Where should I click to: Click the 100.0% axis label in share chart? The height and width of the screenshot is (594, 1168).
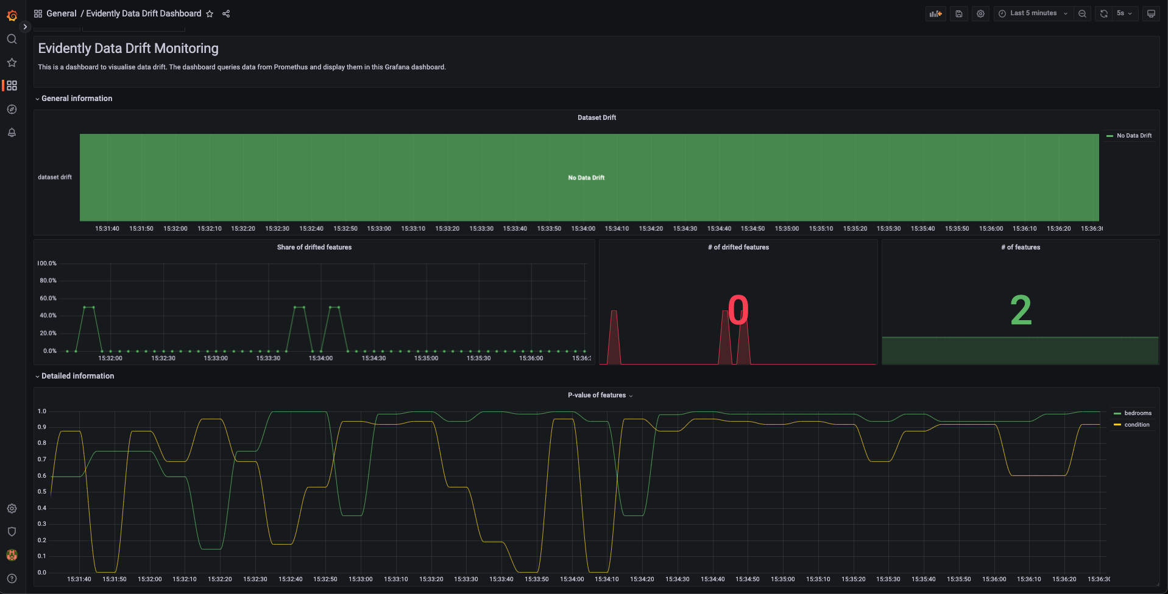[47, 264]
